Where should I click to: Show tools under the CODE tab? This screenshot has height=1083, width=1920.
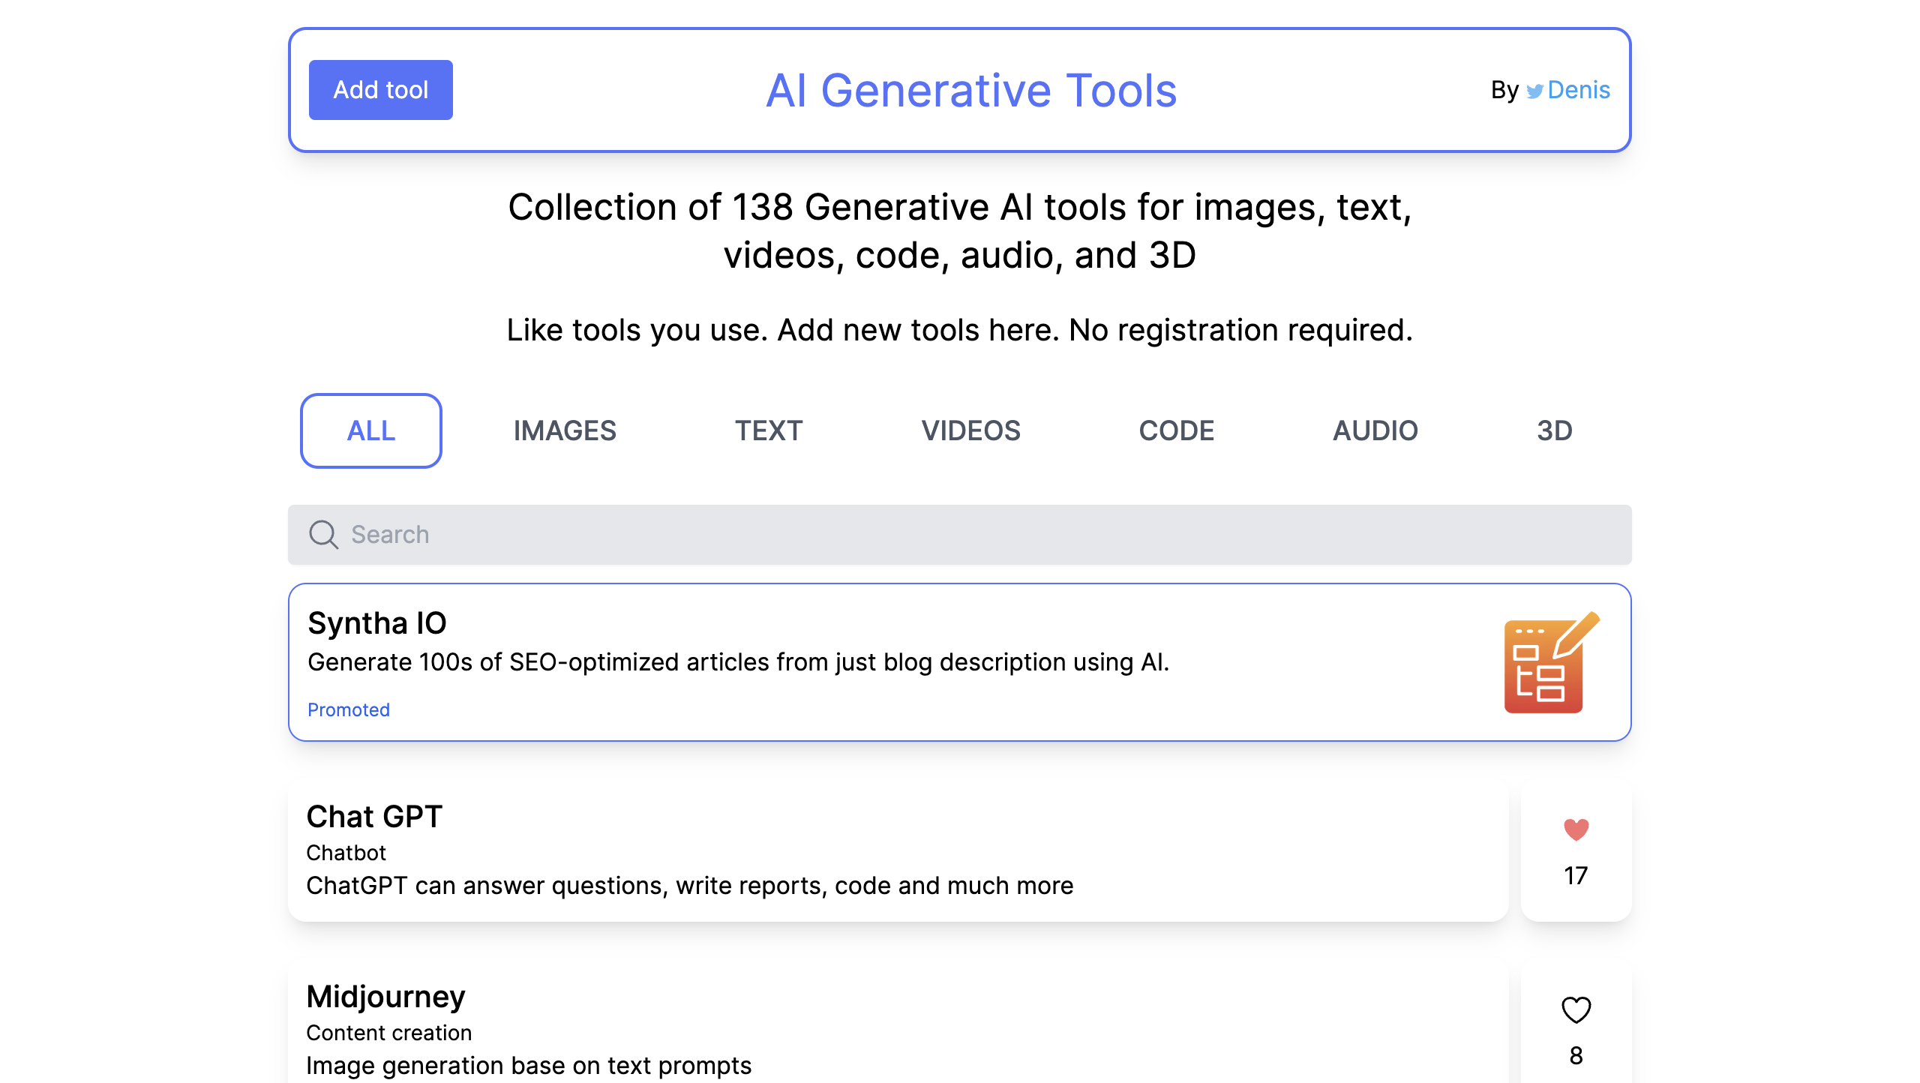pyautogui.click(x=1176, y=430)
